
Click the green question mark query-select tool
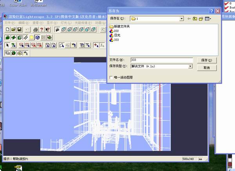(x=13, y=45)
